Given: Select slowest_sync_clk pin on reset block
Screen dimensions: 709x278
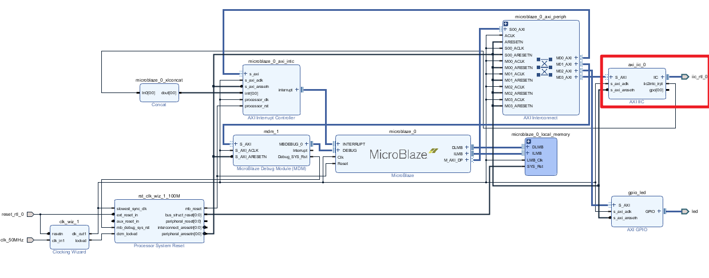Looking at the screenshot, I should [132, 208].
